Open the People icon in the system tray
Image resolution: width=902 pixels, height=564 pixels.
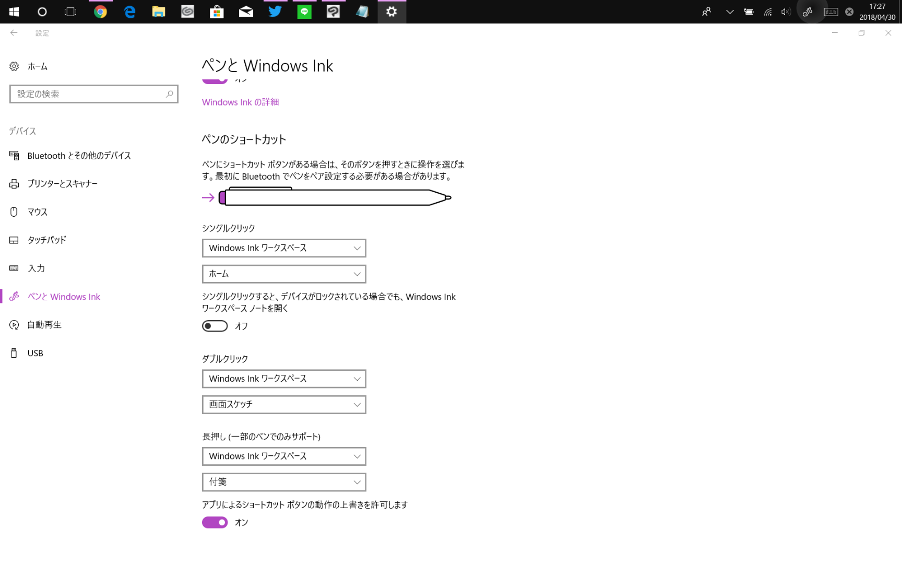707,11
